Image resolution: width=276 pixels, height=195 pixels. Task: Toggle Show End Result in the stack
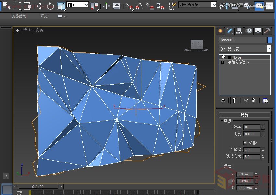point(234,100)
